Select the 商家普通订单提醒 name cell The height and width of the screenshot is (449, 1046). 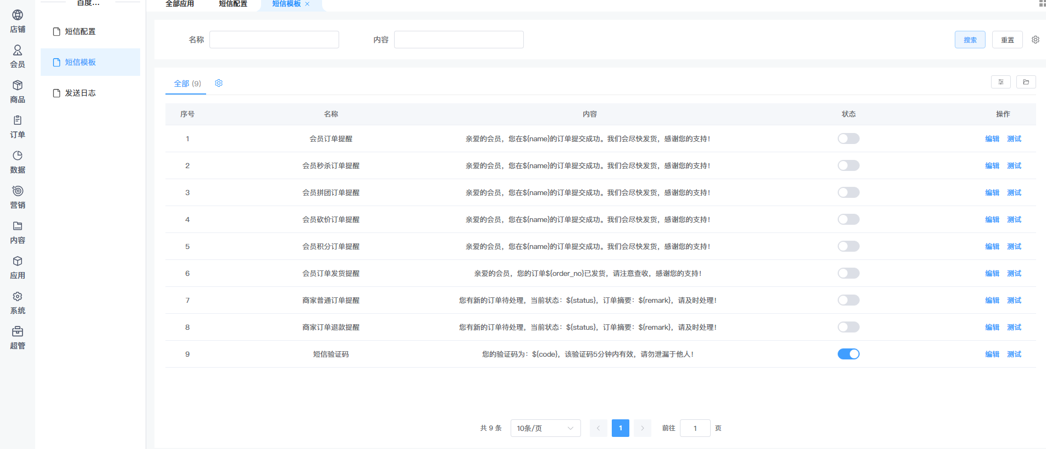331,300
